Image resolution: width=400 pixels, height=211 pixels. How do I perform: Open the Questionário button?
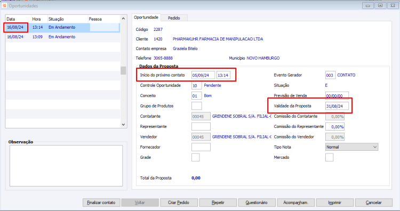257,202
